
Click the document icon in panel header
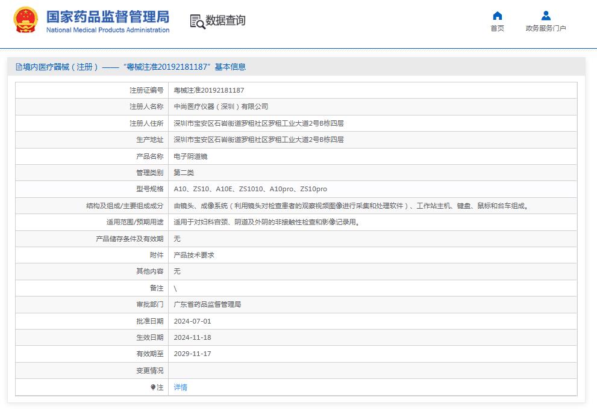coord(19,67)
